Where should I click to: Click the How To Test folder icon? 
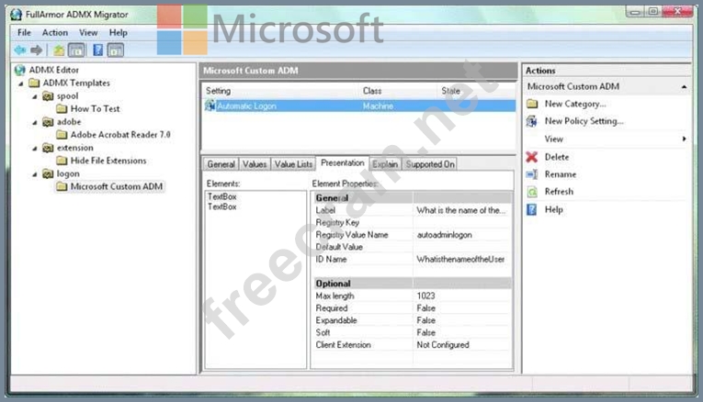(x=62, y=109)
